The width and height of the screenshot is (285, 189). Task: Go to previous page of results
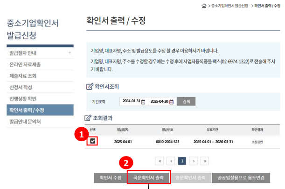tap(171, 160)
